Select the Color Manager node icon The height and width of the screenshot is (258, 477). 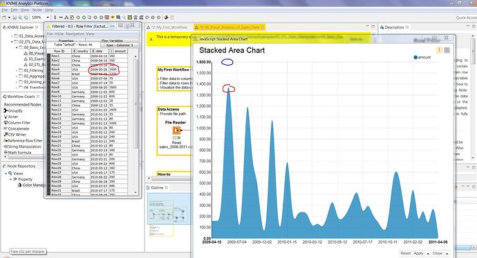(20, 185)
